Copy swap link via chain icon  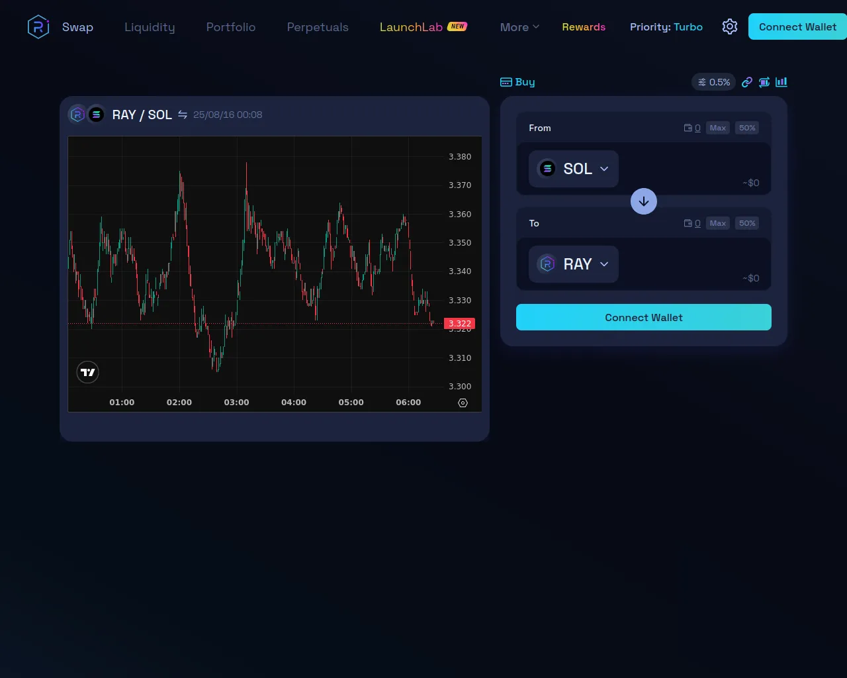pos(747,82)
